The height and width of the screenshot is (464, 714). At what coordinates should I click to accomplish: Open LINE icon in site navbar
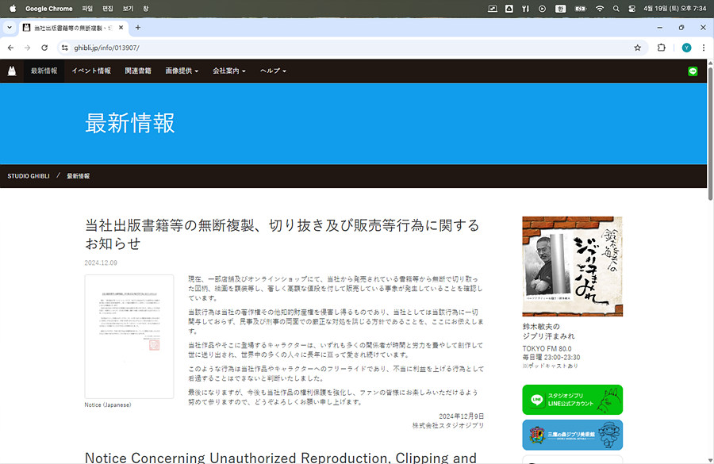pyautogui.click(x=693, y=71)
